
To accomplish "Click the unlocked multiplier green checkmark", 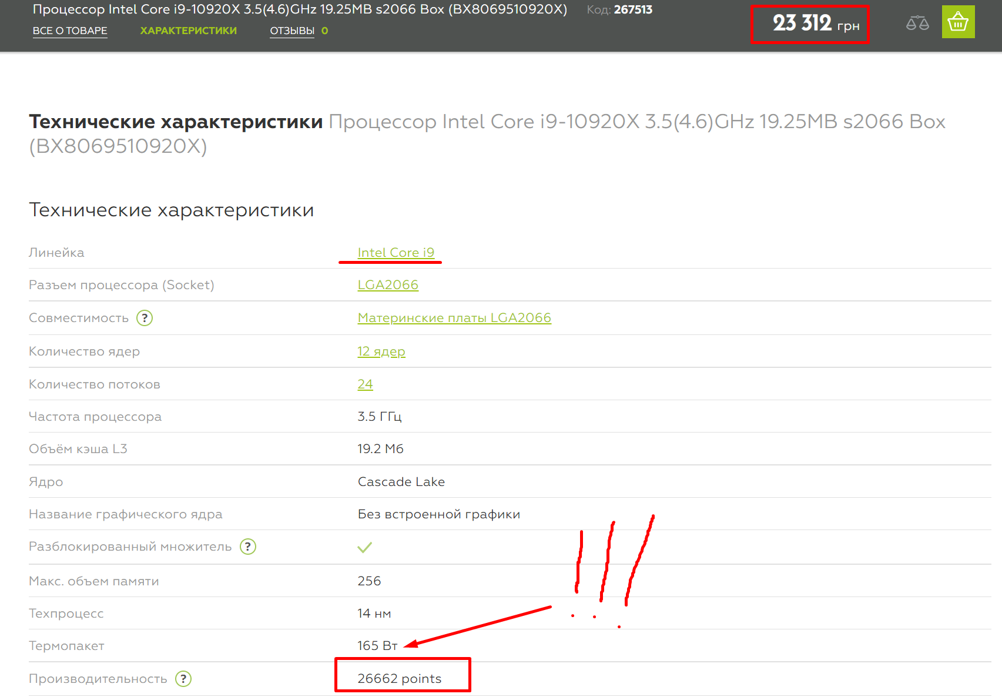I will click(364, 547).
